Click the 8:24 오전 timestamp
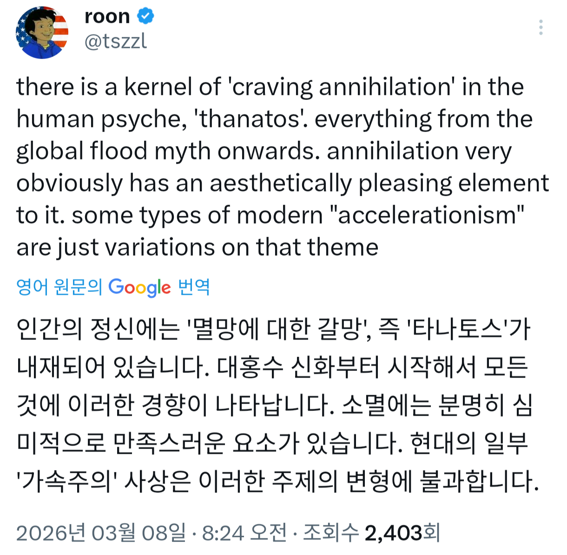This screenshot has height=555, width=567. point(244,533)
